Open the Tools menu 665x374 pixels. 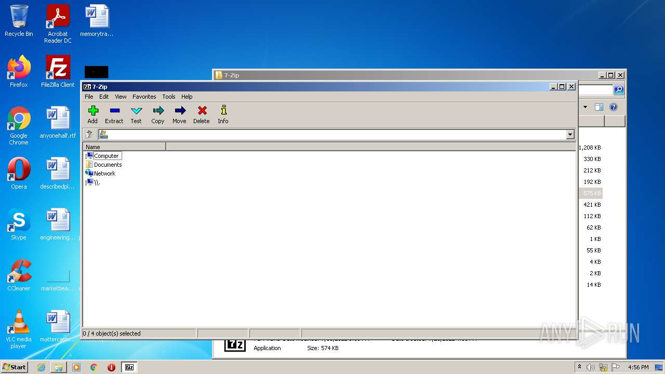(168, 97)
